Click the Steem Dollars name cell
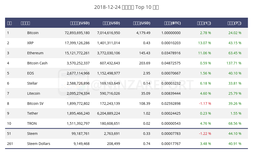 tap(38, 144)
